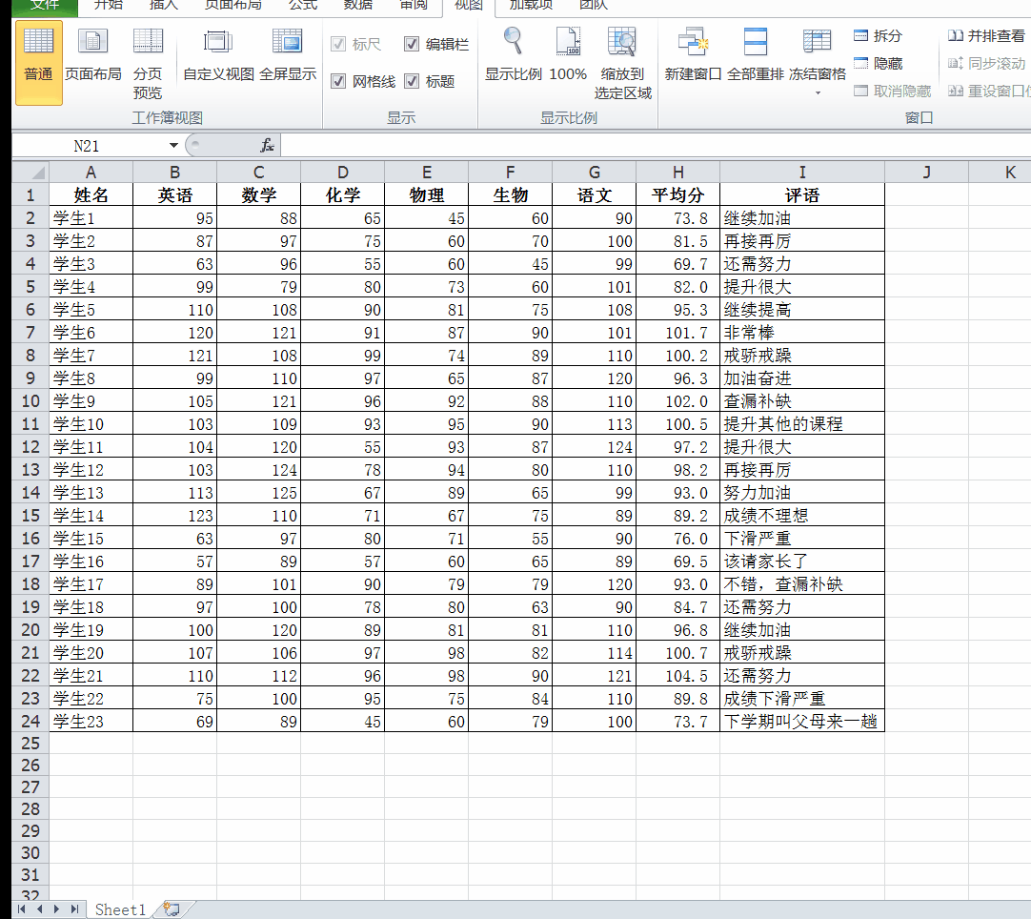
Task: Arrange All windows (全部重排)
Action: (755, 55)
